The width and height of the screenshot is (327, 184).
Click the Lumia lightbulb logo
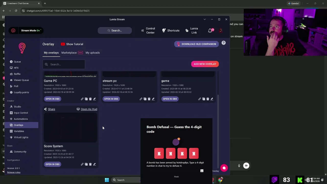[x=22, y=48]
